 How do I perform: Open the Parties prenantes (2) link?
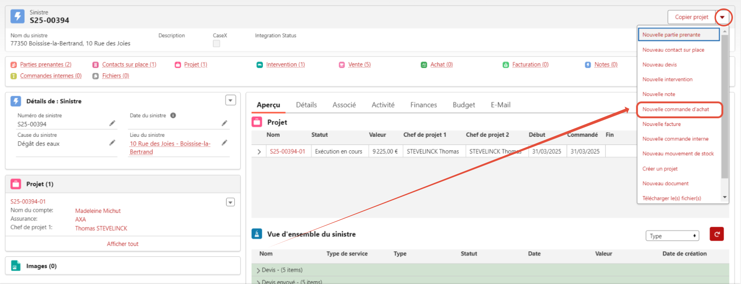pos(46,65)
